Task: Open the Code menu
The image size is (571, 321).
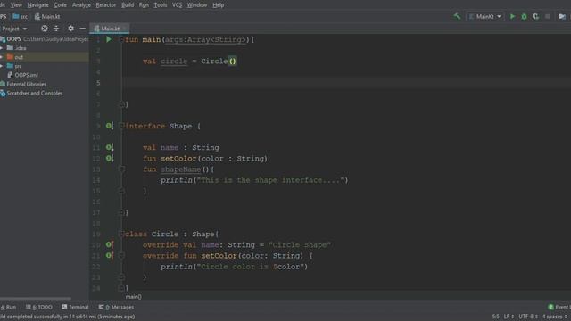Action: (60, 5)
